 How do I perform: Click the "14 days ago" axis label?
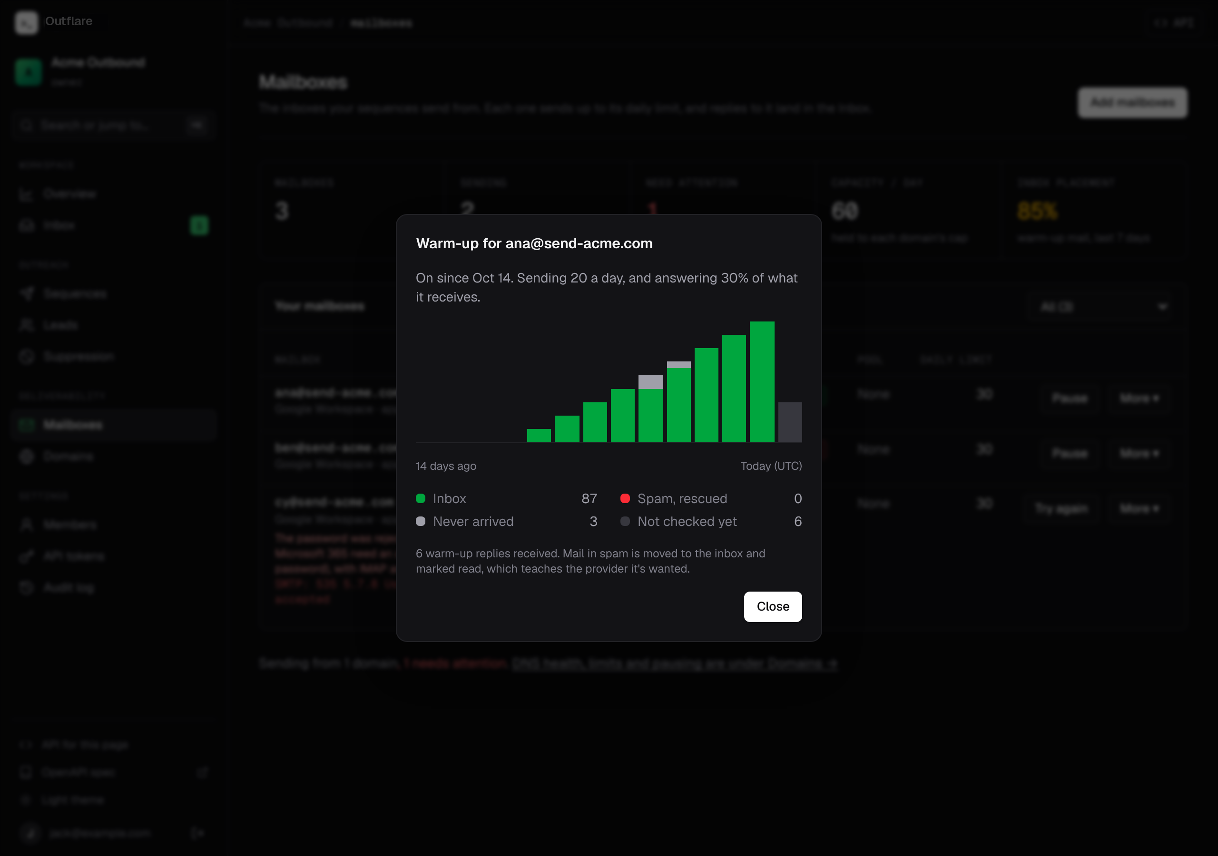(446, 466)
